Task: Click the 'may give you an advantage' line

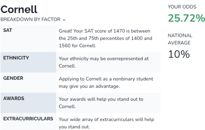Action: pyautogui.click(x=89, y=86)
